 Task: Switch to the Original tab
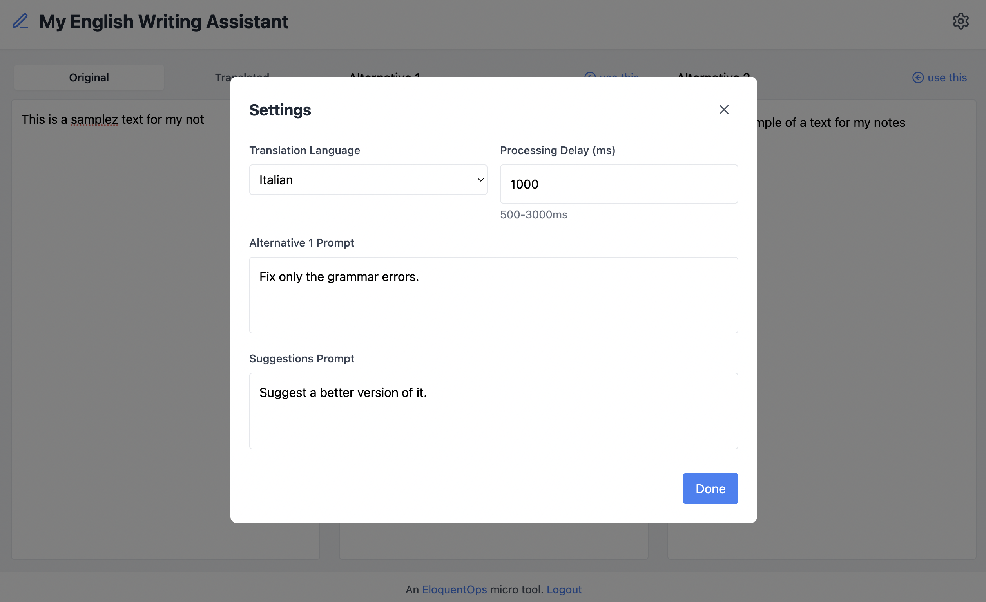coord(89,78)
